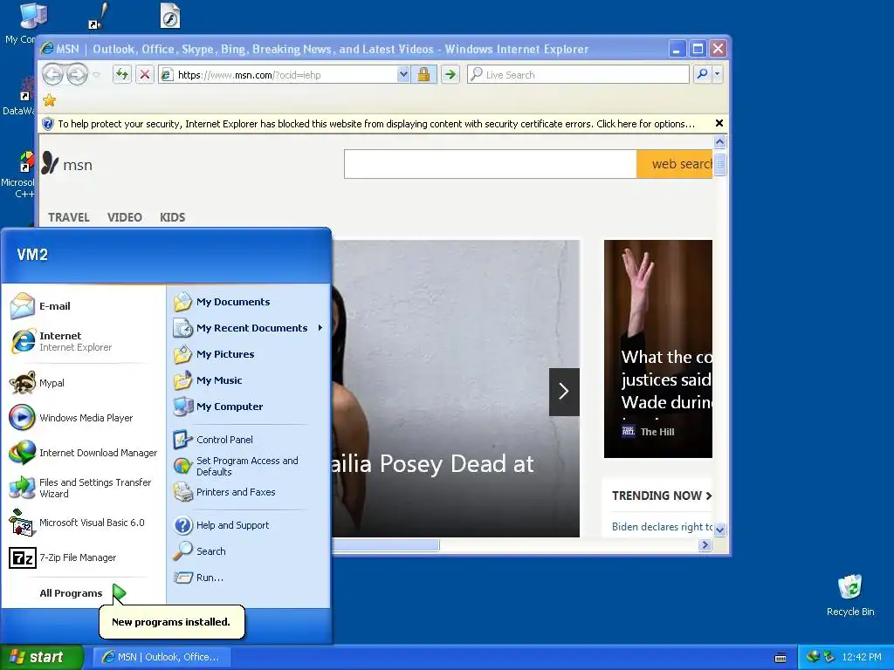This screenshot has width=894, height=670.
Task: Select the Flash file desktop icon
Action: click(x=170, y=16)
